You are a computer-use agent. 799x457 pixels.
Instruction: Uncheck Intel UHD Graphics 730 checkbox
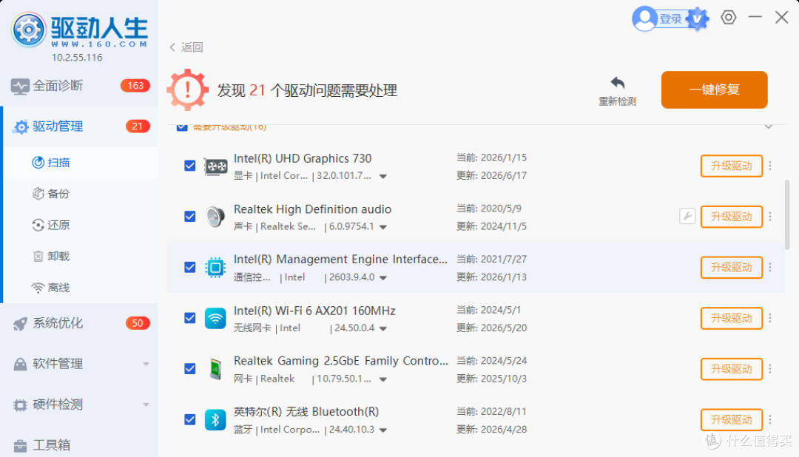(x=190, y=166)
